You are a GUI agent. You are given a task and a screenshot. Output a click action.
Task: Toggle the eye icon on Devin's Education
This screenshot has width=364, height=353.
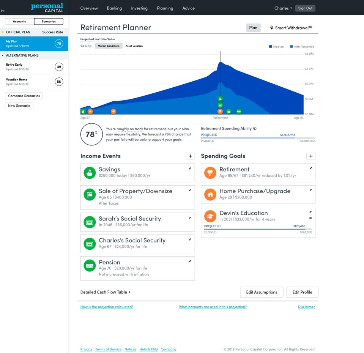pyautogui.click(x=310, y=218)
